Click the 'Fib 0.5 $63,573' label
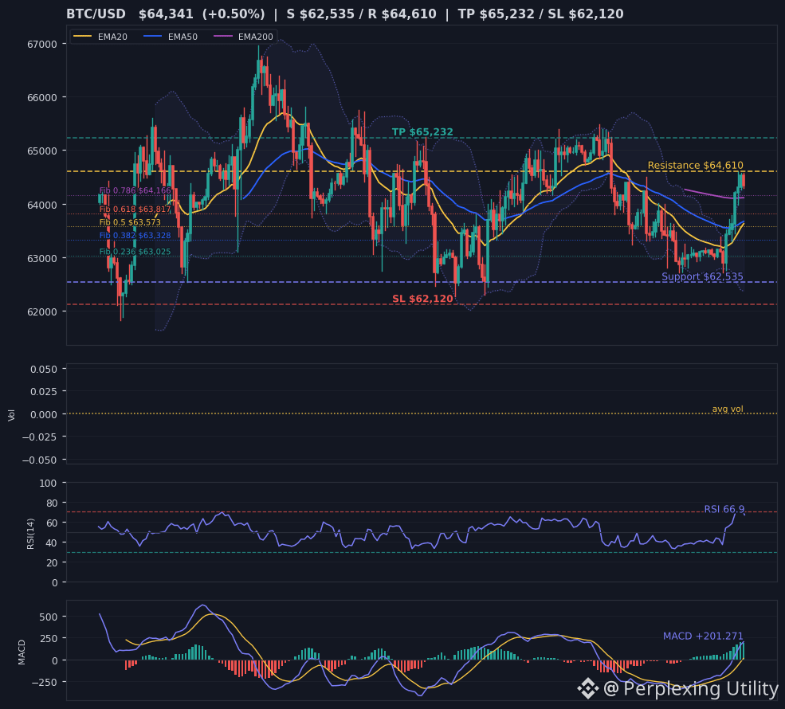The width and height of the screenshot is (785, 709). [x=130, y=222]
